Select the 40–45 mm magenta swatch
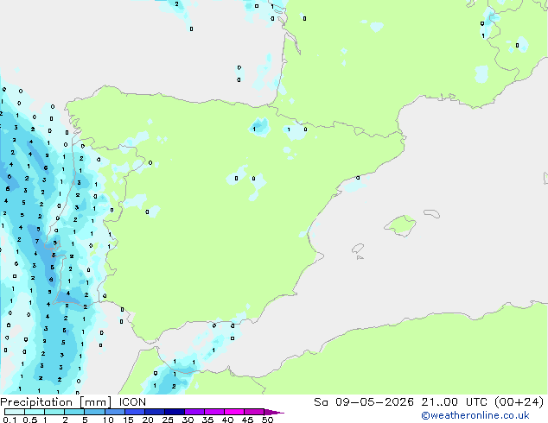The width and height of the screenshot is (548, 423). (x=234, y=412)
